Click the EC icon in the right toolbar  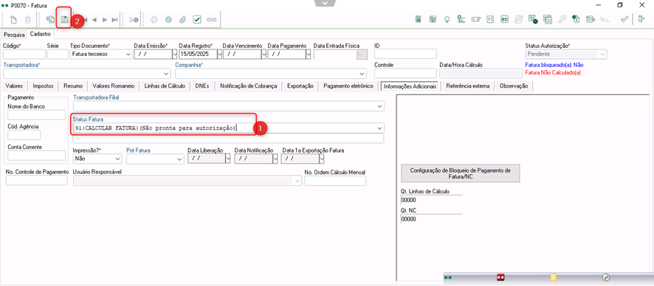(x=504, y=19)
